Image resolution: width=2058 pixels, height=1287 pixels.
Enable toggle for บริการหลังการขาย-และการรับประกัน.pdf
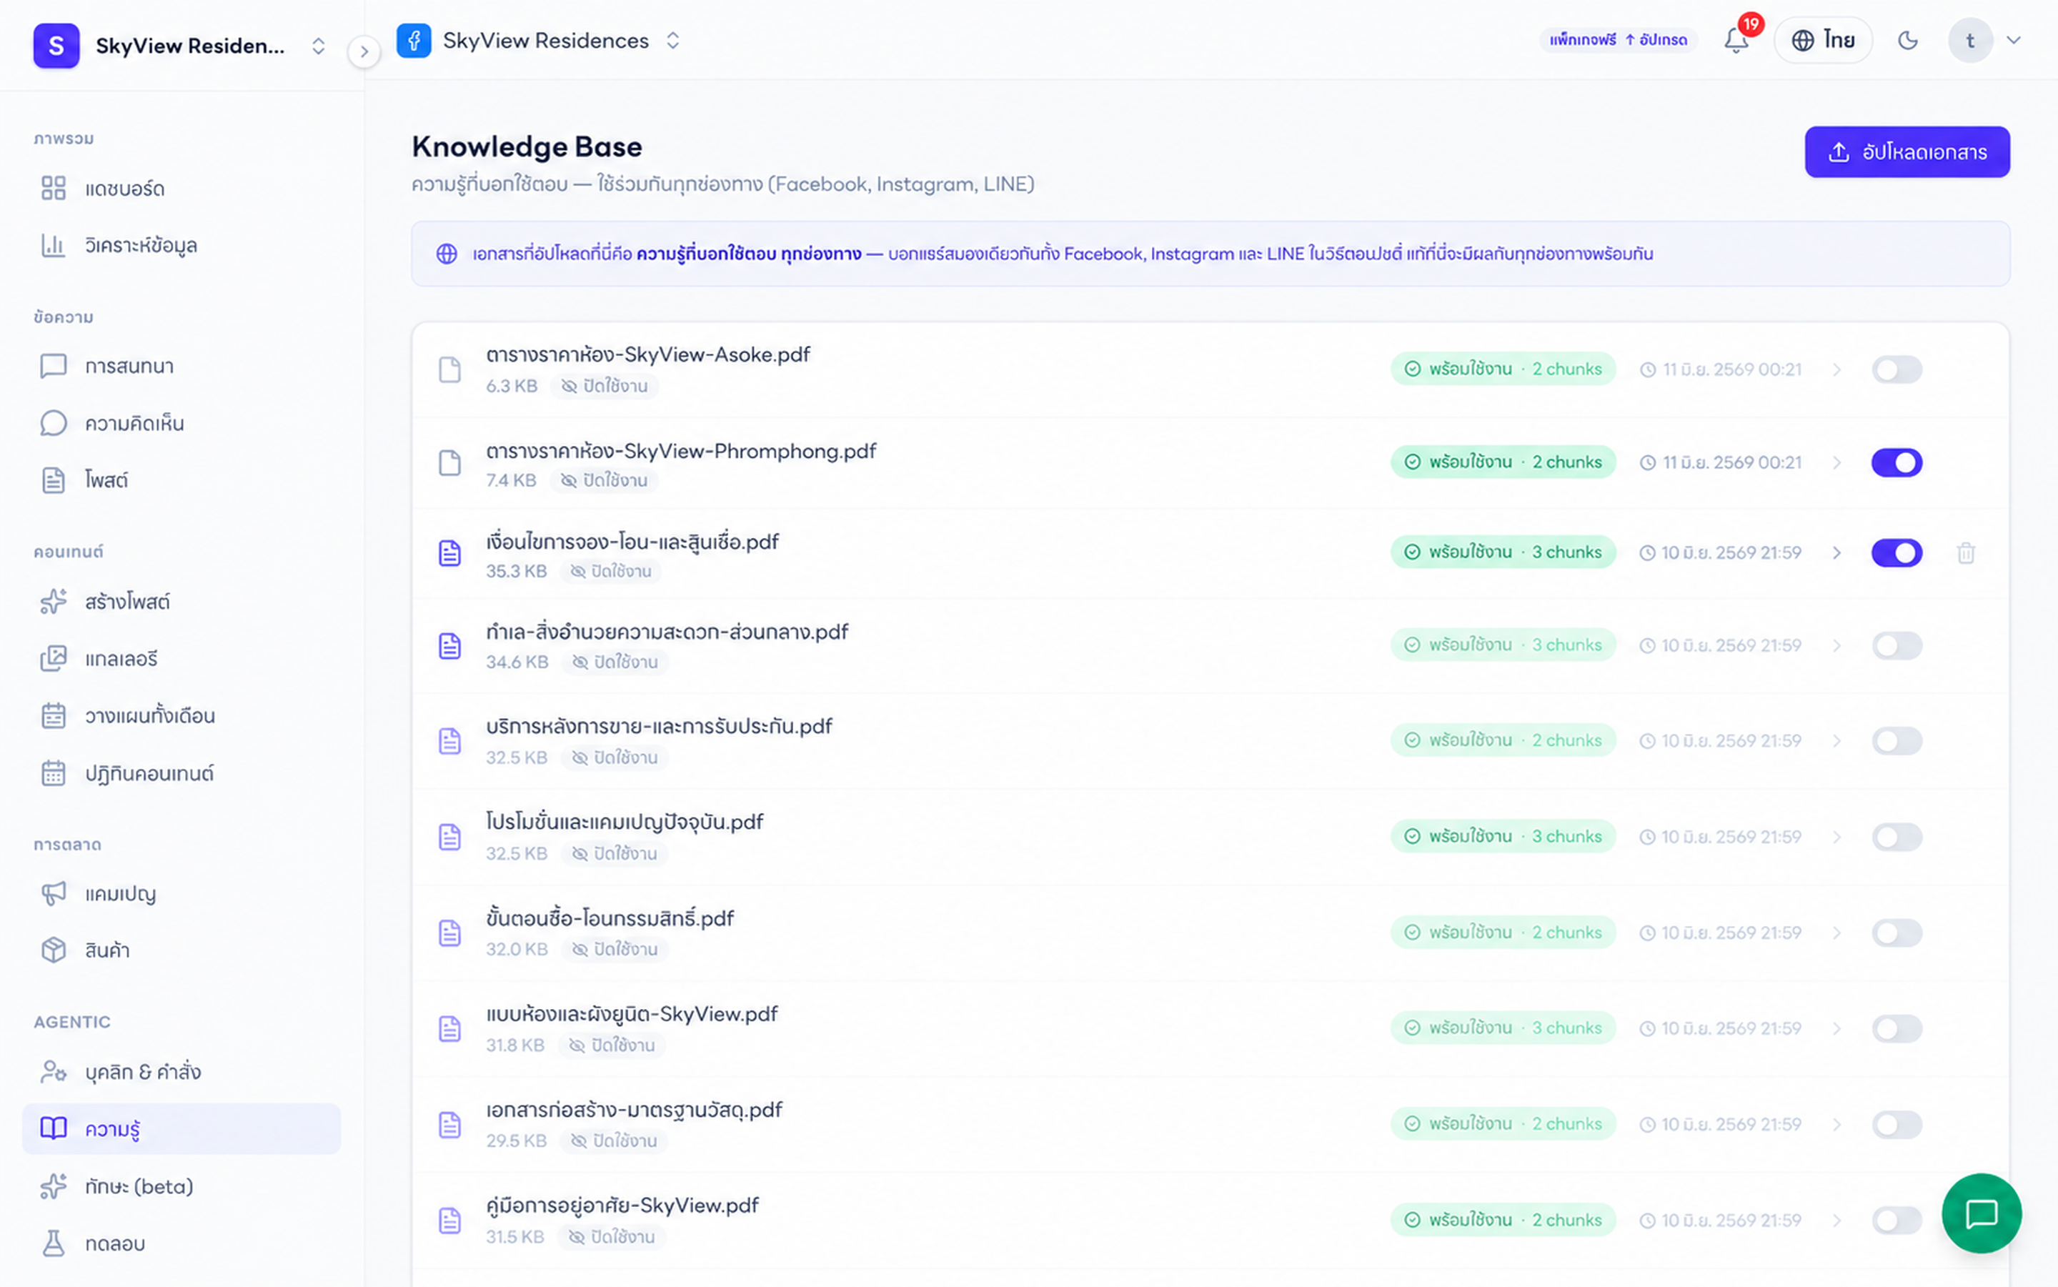1897,740
